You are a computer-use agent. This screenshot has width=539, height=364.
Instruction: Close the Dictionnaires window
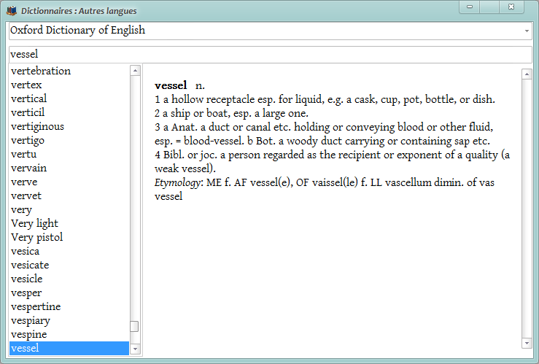coord(511,7)
